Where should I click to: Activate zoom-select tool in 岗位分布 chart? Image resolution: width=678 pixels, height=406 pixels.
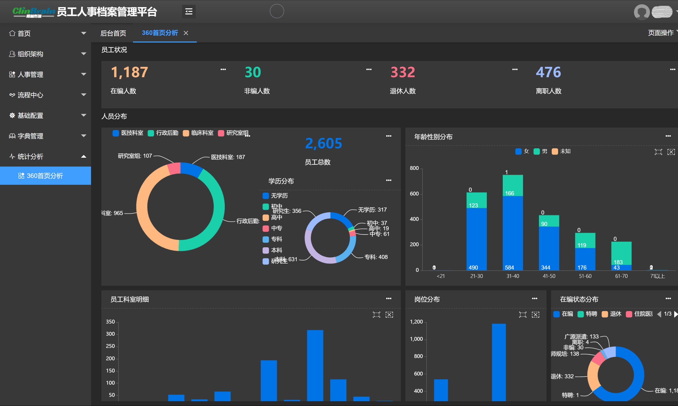pos(522,315)
